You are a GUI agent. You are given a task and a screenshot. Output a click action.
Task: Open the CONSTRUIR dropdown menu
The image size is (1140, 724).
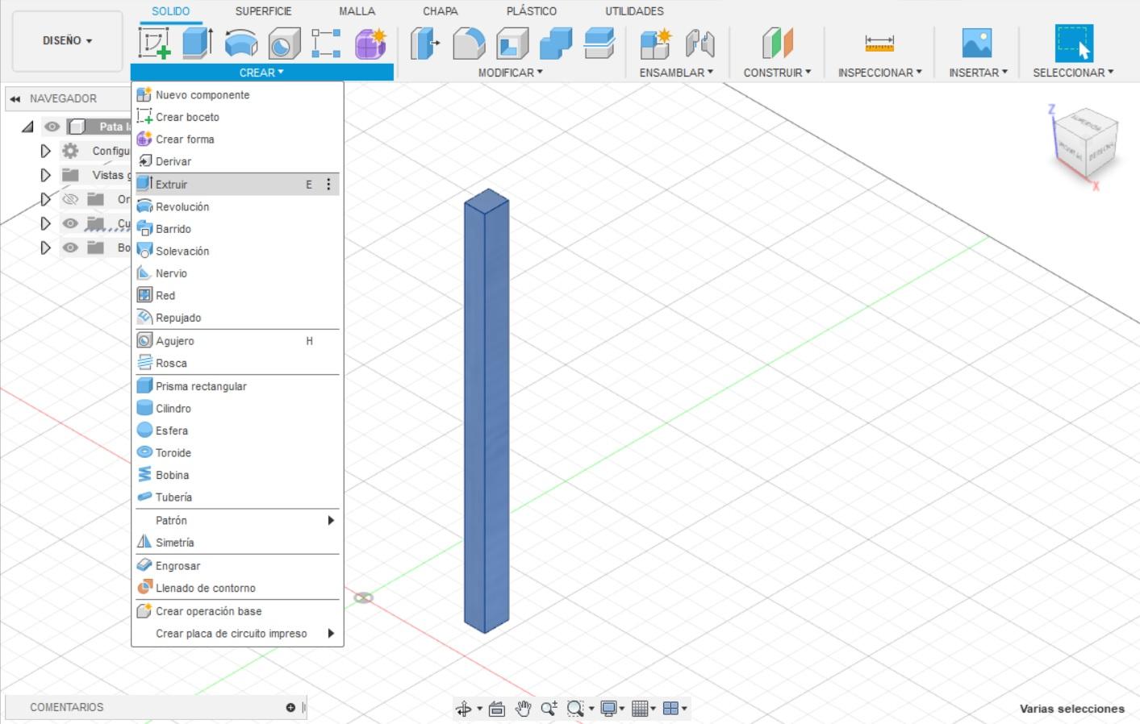click(x=777, y=73)
